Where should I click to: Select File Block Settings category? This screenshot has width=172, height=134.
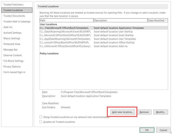click(13, 61)
